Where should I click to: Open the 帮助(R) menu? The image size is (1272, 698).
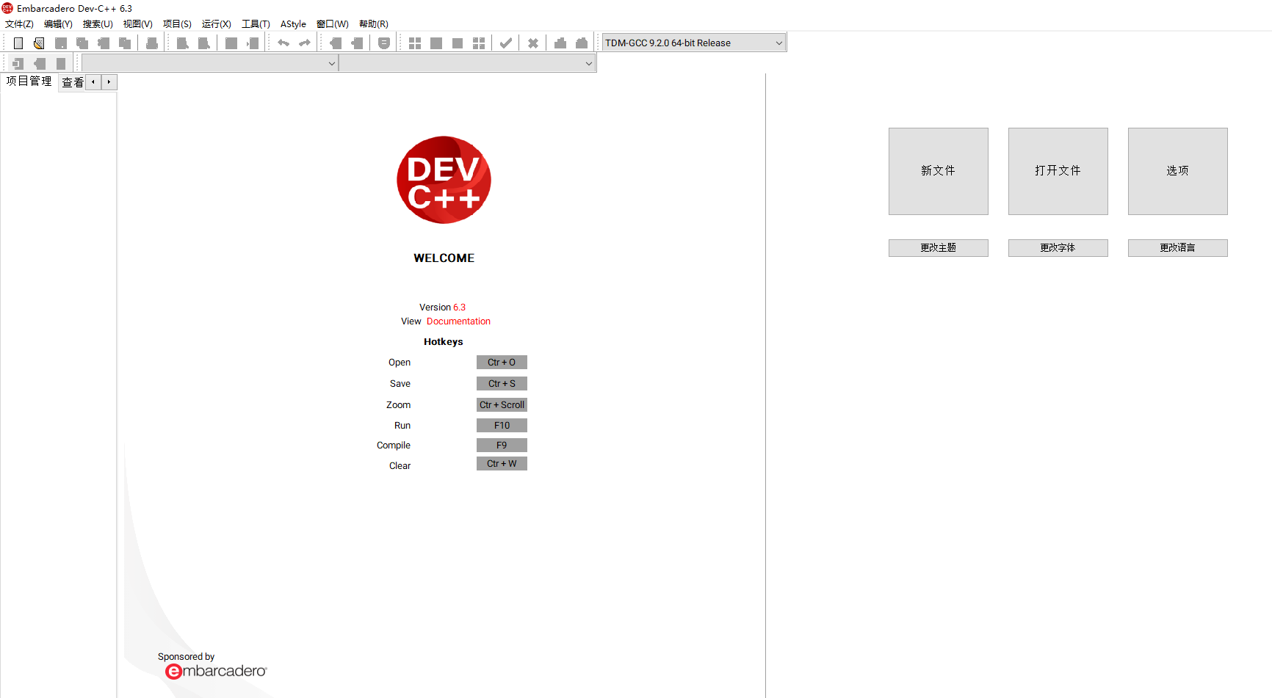(x=374, y=24)
